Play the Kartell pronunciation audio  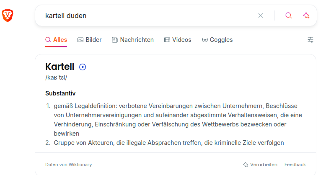83,67
